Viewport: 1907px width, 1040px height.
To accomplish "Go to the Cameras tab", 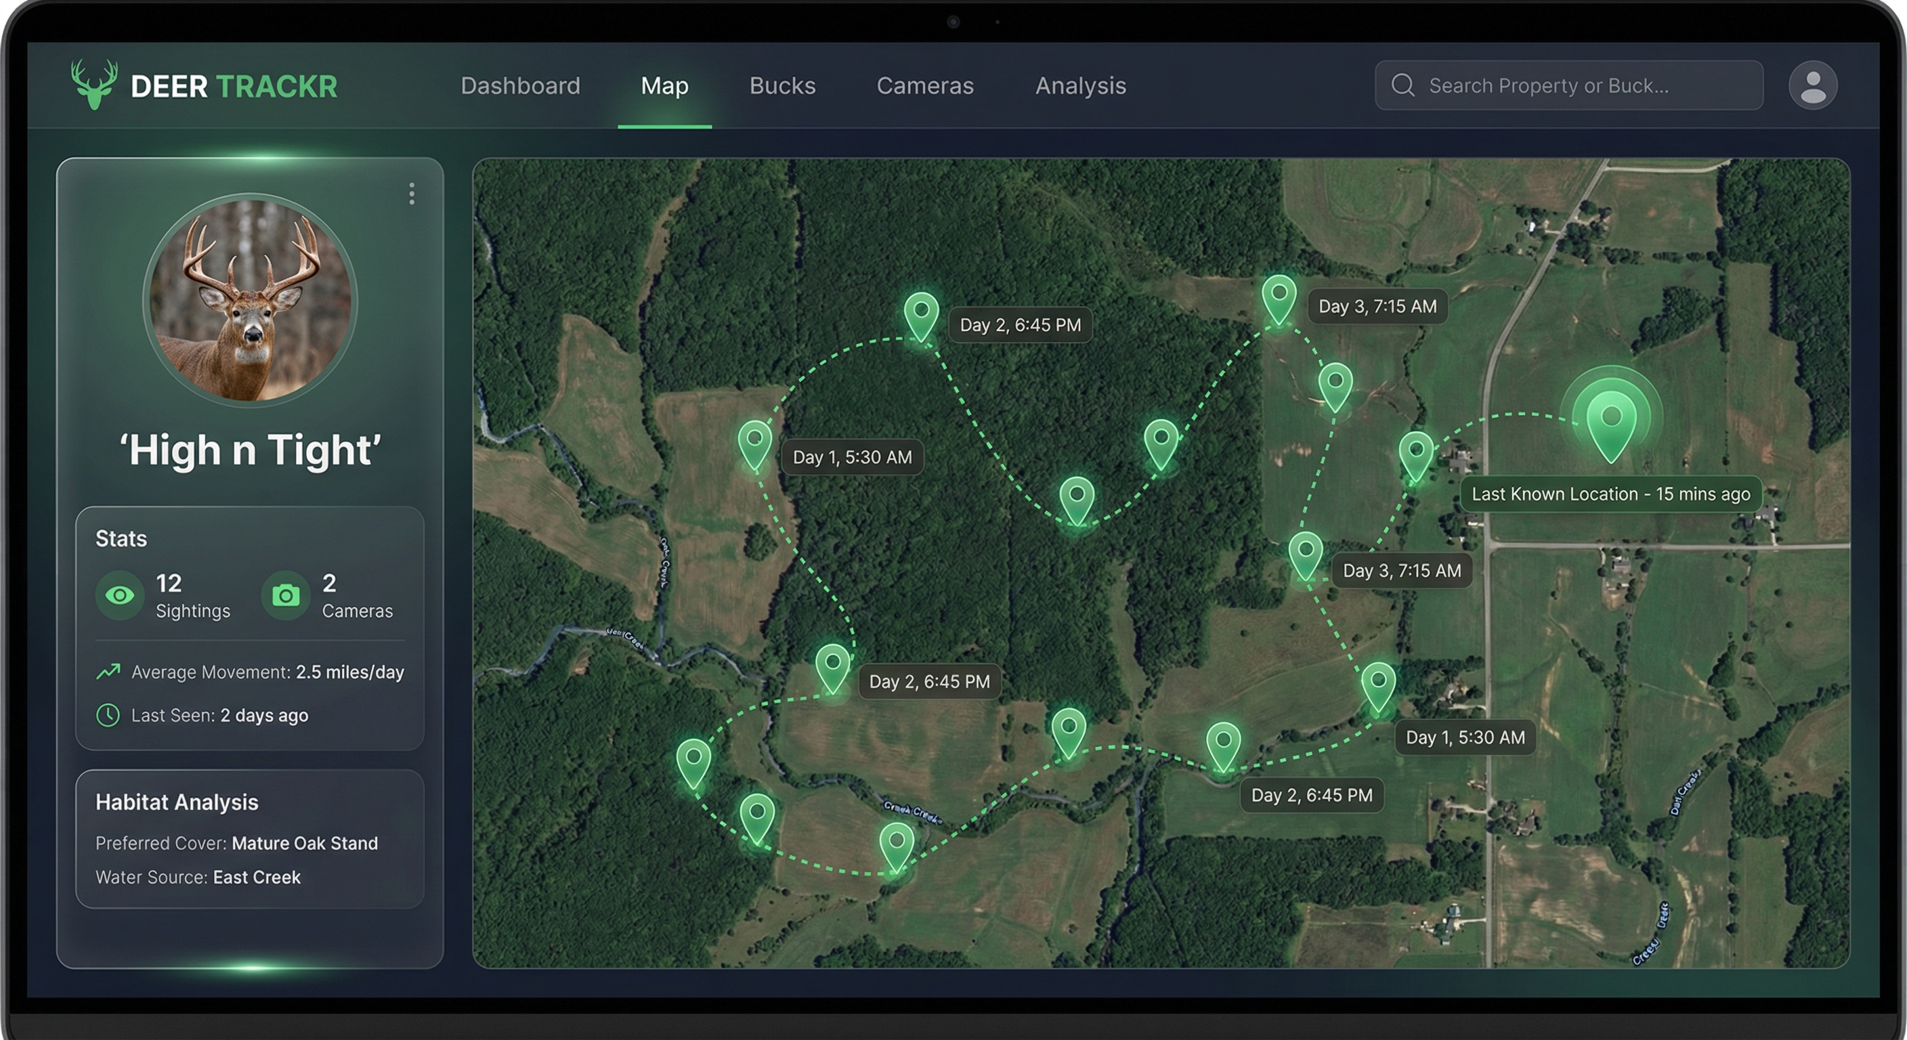I will [924, 86].
